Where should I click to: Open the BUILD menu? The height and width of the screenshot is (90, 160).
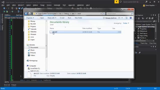point(28,5)
